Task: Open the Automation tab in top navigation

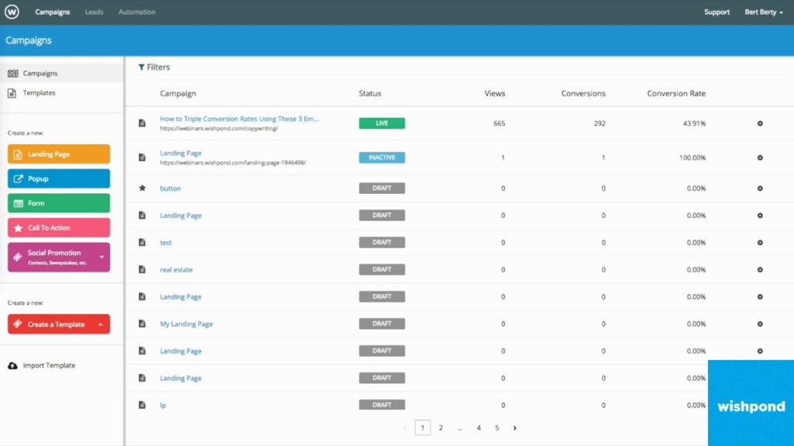Action: coord(136,12)
